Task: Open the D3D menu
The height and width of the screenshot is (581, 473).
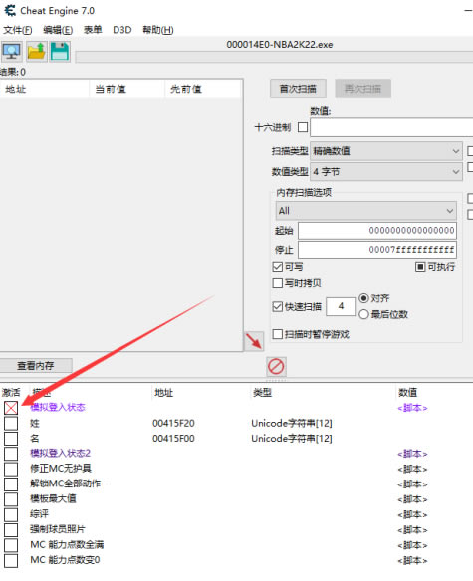Action: pyautogui.click(x=122, y=30)
